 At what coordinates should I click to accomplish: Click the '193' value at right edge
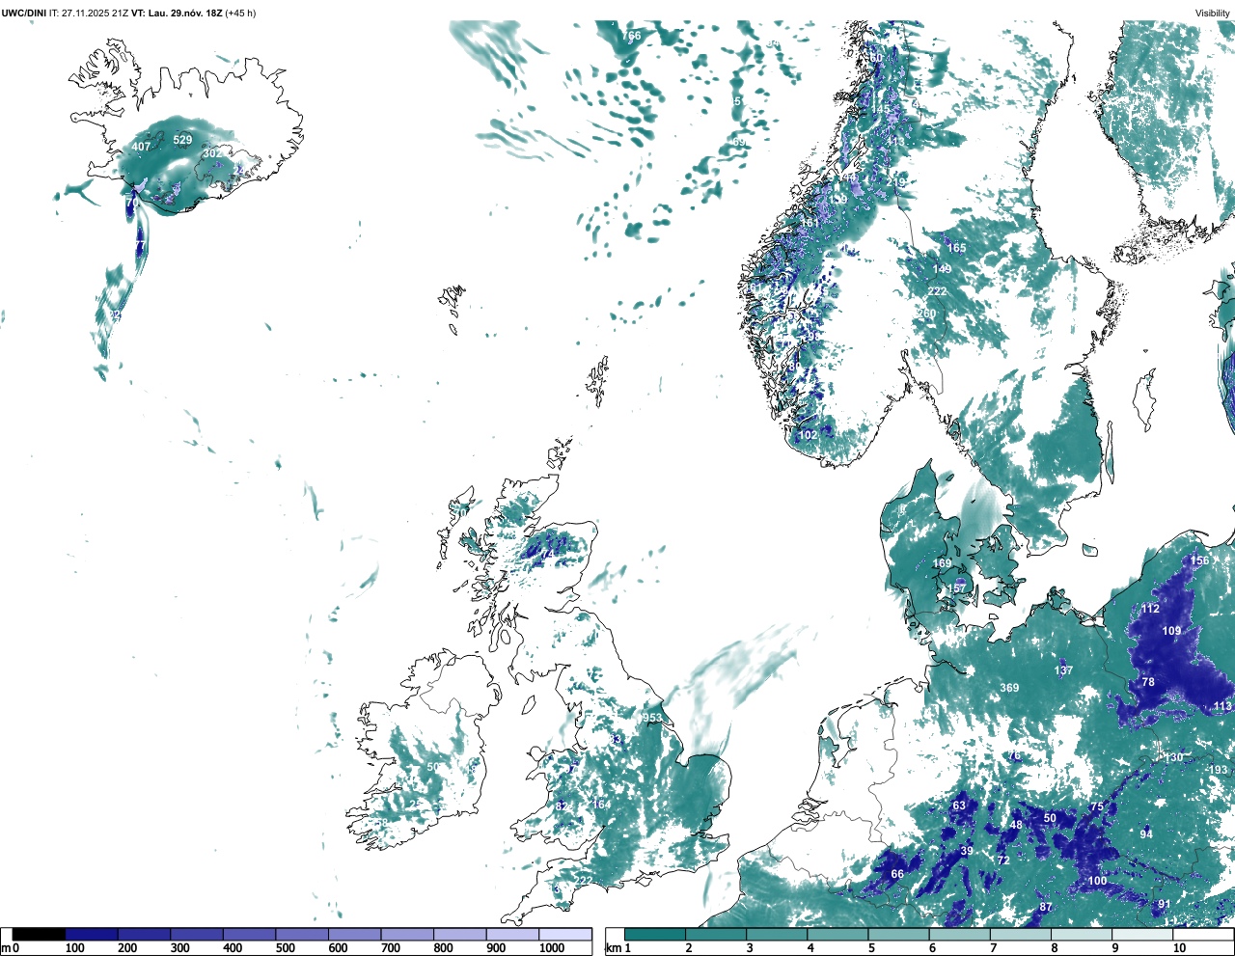(x=1219, y=770)
